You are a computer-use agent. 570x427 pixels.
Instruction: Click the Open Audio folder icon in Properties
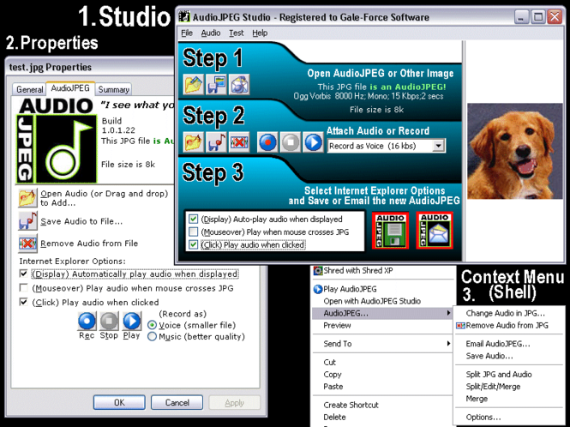[x=27, y=198]
